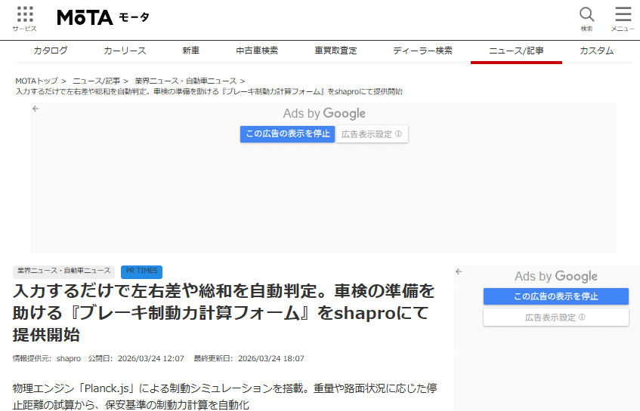The height and width of the screenshot is (411, 640).
Task: Click the back arrow in sidebar ad
Action: [x=459, y=271]
